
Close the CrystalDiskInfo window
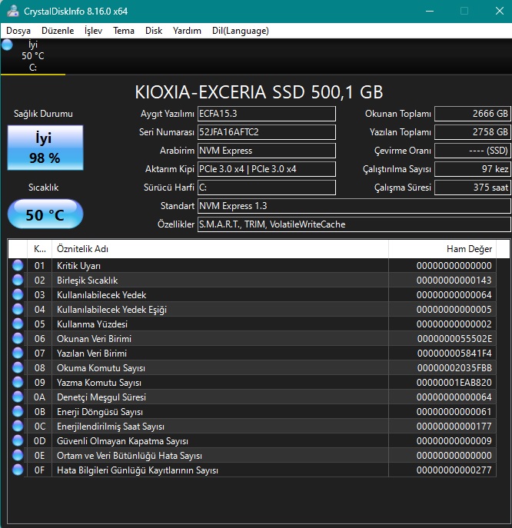[500, 11]
